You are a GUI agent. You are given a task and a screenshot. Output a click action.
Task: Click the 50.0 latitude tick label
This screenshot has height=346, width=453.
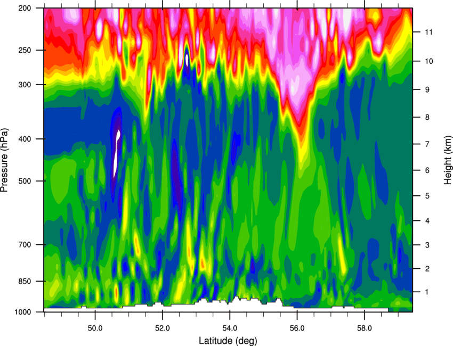[95, 328]
